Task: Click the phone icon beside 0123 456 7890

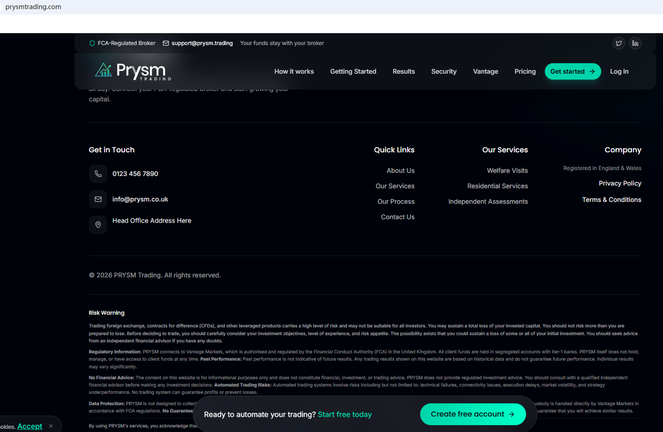Action: [98, 174]
